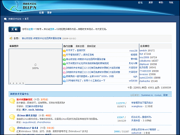The width and height of the screenshot is (180, 135).
Task: Click member boy2006 in the ranking list
Action: tap(144, 57)
